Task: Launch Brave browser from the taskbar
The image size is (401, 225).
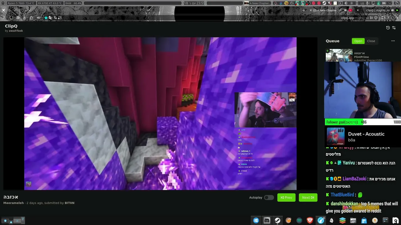Action: 310,220
